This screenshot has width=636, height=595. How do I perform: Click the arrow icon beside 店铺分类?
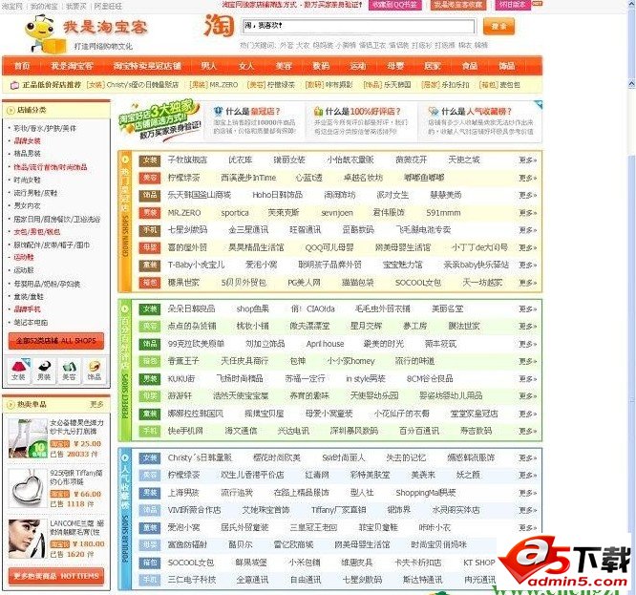coord(11,111)
